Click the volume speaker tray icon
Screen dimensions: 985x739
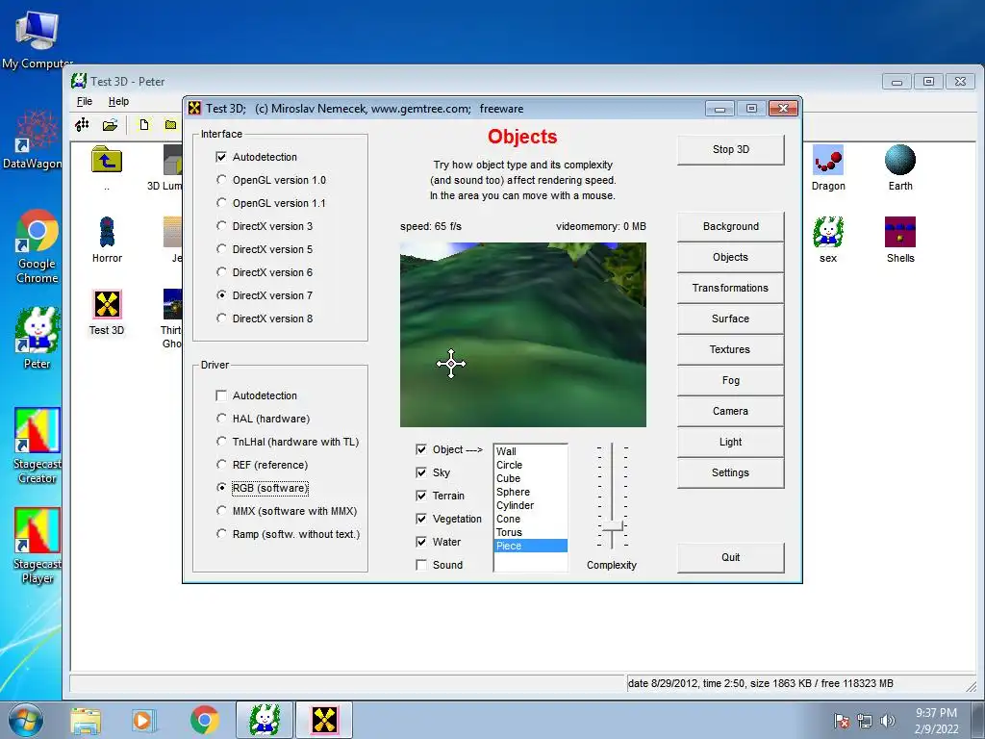coord(888,721)
